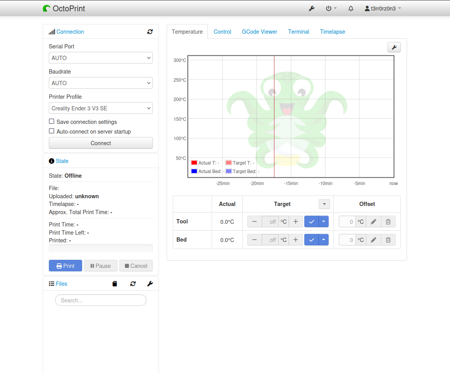Open the Terminal tab

298,32
